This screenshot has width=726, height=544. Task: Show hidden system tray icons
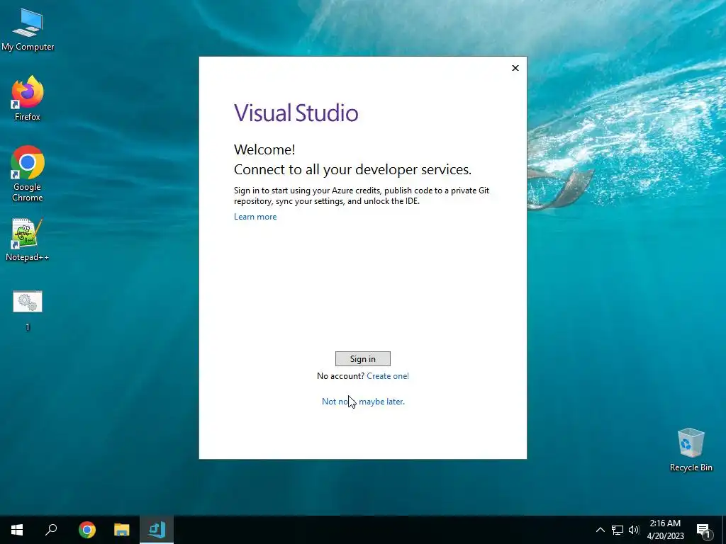600,530
